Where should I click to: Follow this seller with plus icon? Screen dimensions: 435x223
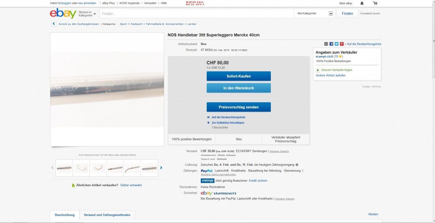(x=318, y=70)
